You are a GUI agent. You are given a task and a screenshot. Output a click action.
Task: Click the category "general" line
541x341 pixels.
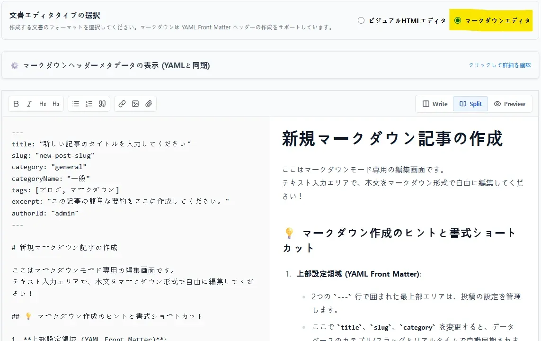tap(49, 167)
